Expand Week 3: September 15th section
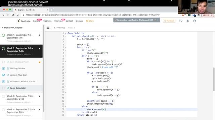The image size is (215, 120). (40, 96)
